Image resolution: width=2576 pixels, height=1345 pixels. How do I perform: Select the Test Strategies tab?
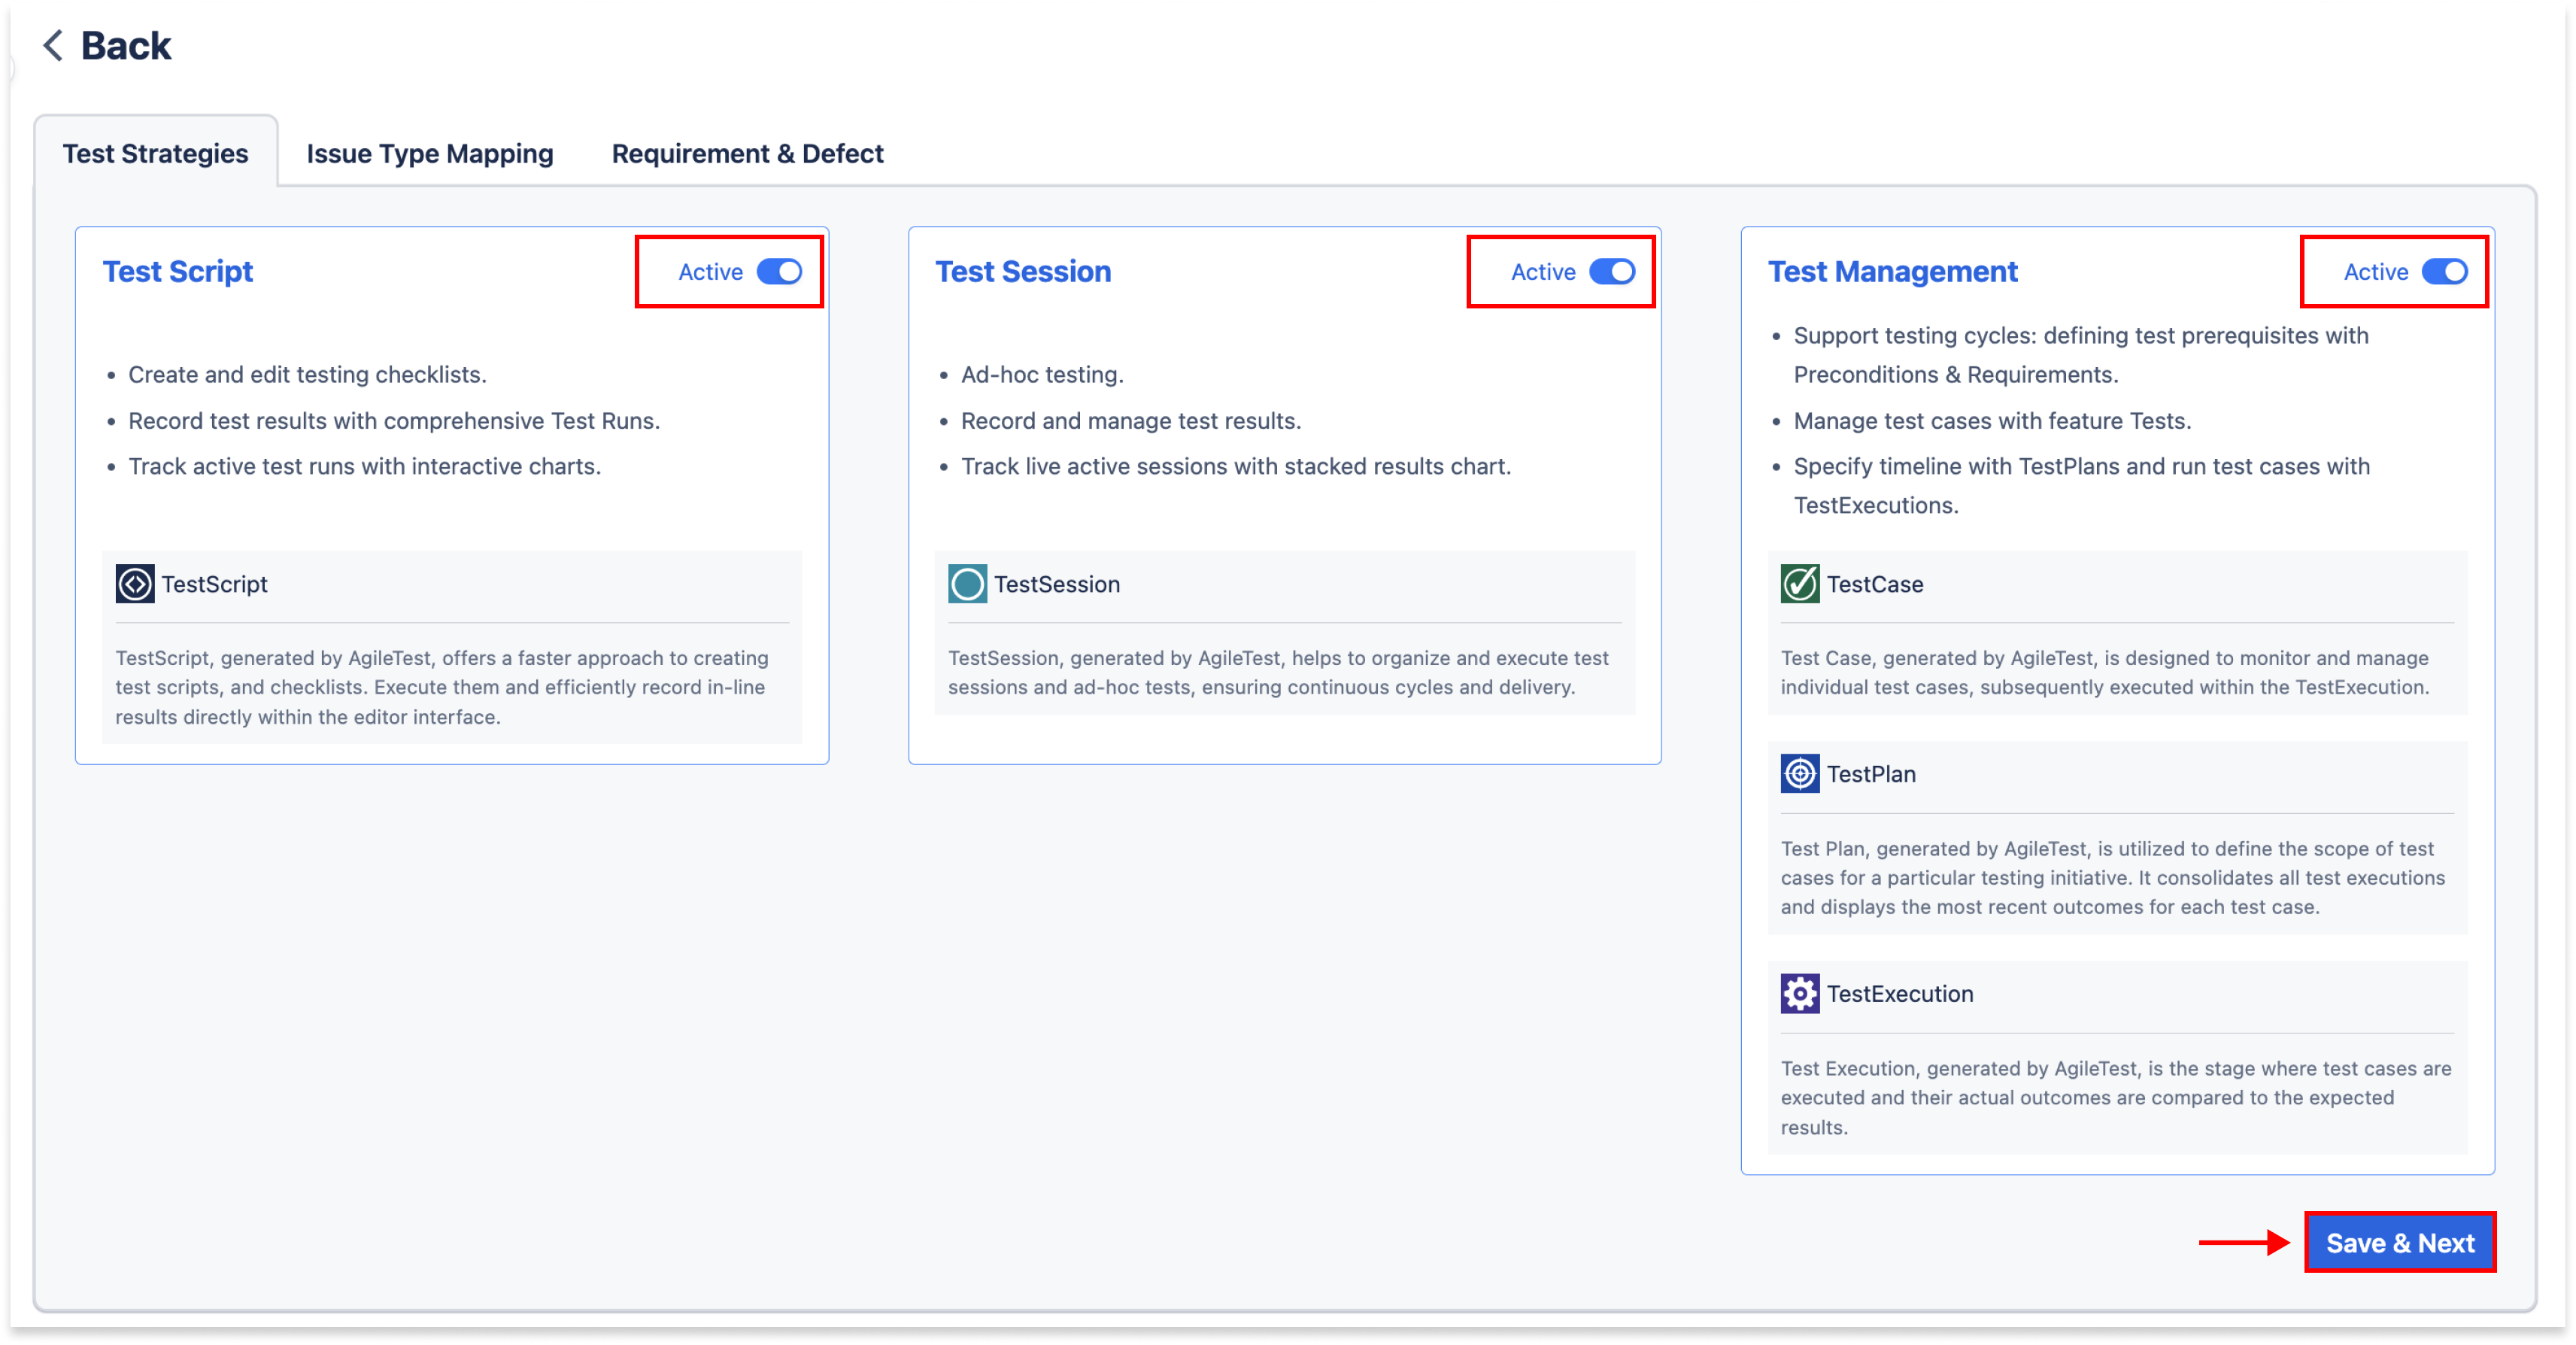click(155, 153)
